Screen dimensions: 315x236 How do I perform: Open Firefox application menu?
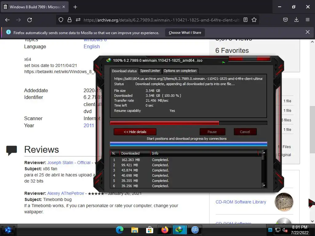pyautogui.click(x=307, y=20)
